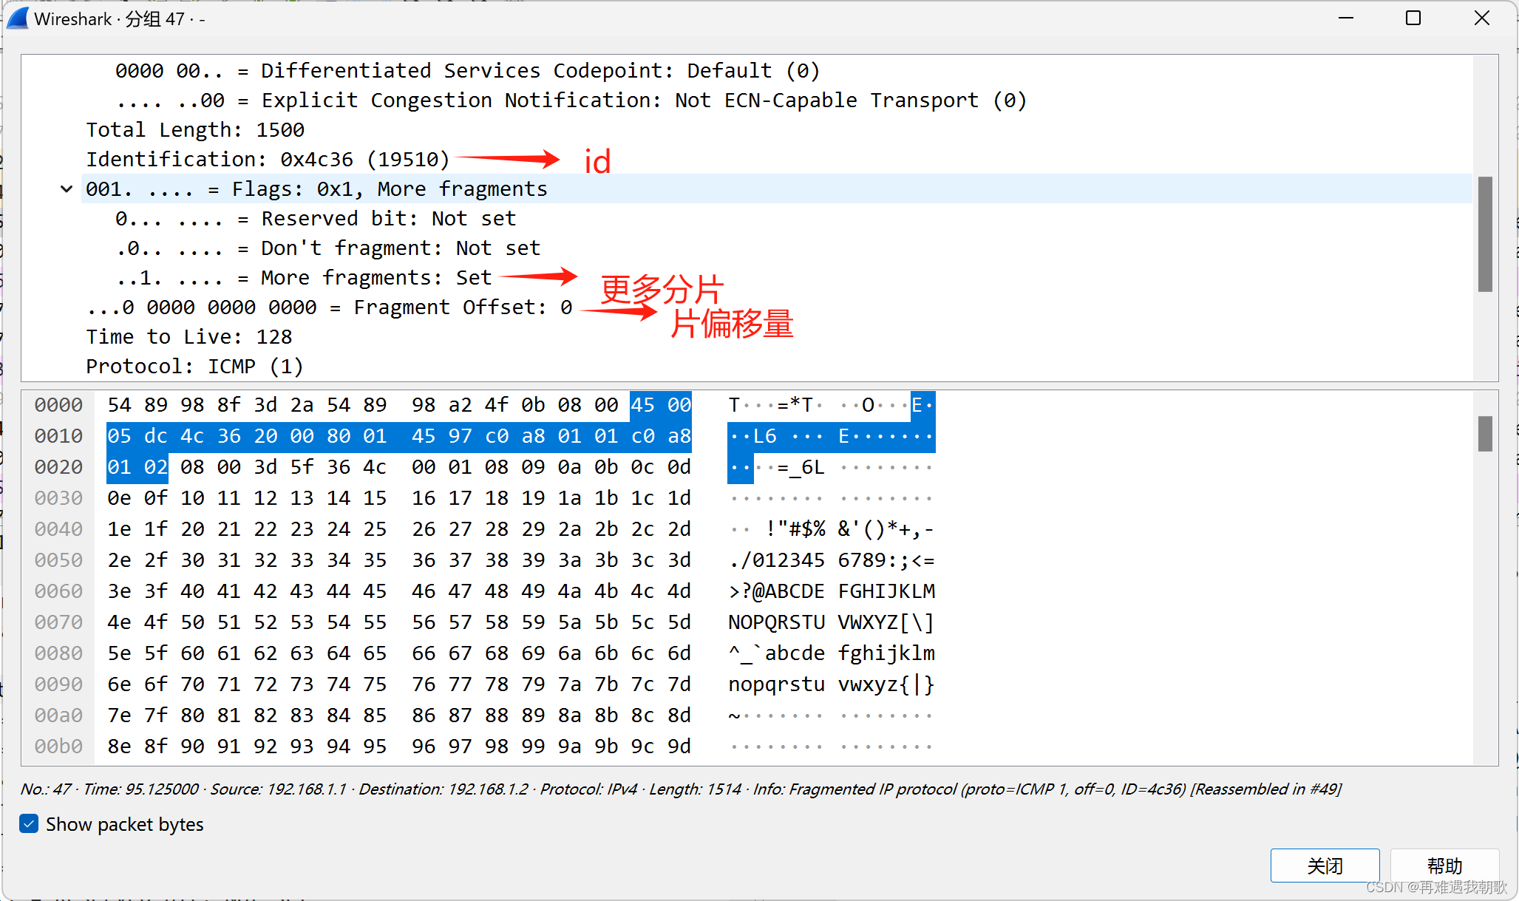Minimize the packet 47 window
Screen dimensions: 1519x901
click(x=1346, y=18)
